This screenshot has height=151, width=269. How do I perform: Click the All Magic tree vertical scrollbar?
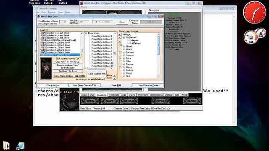click(158, 55)
